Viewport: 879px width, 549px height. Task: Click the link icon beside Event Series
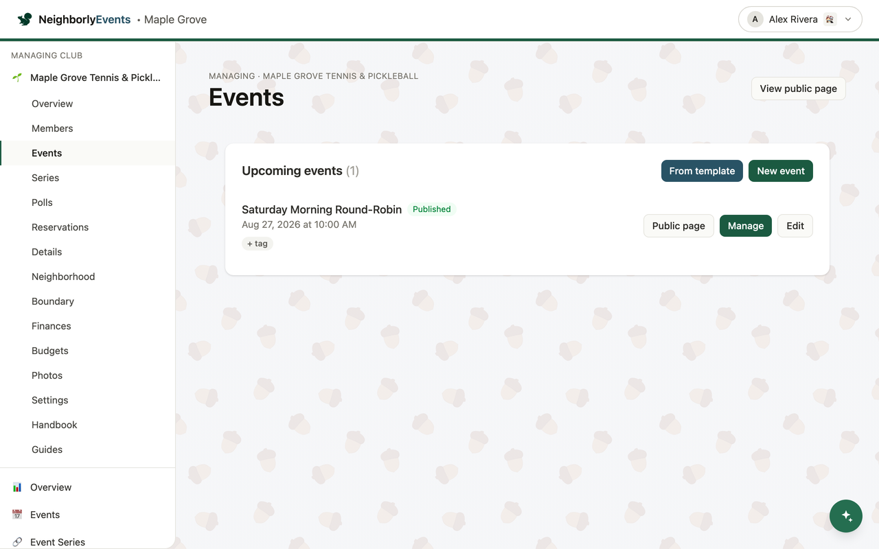point(17,542)
